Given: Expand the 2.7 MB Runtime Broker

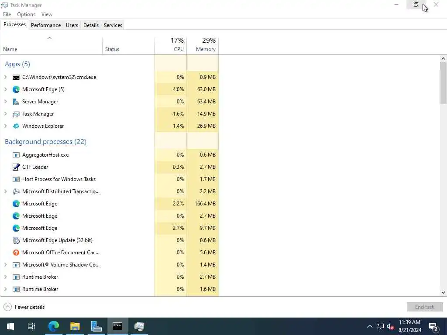Looking at the screenshot, I should click(5, 277).
